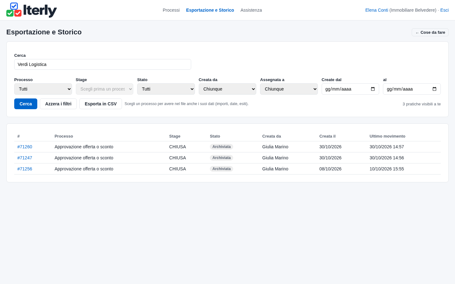Focus the Cerca search text field
The height and width of the screenshot is (284, 455).
click(x=103, y=64)
